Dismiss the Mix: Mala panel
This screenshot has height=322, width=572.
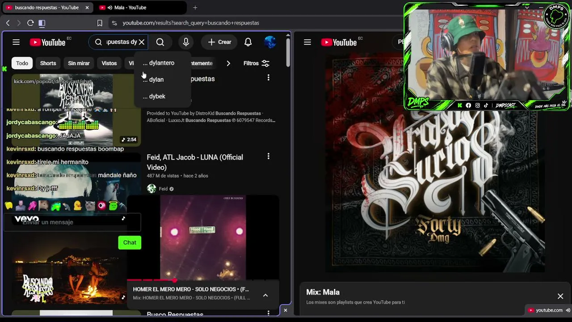click(560, 296)
